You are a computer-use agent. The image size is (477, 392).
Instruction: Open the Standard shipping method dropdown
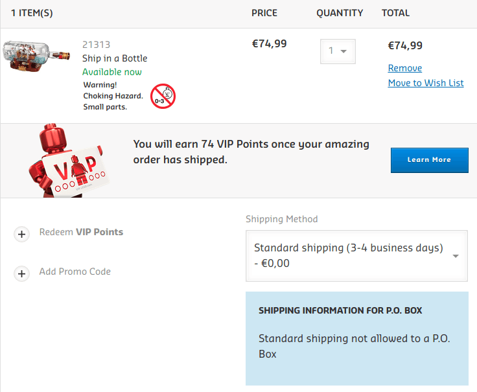pos(356,256)
